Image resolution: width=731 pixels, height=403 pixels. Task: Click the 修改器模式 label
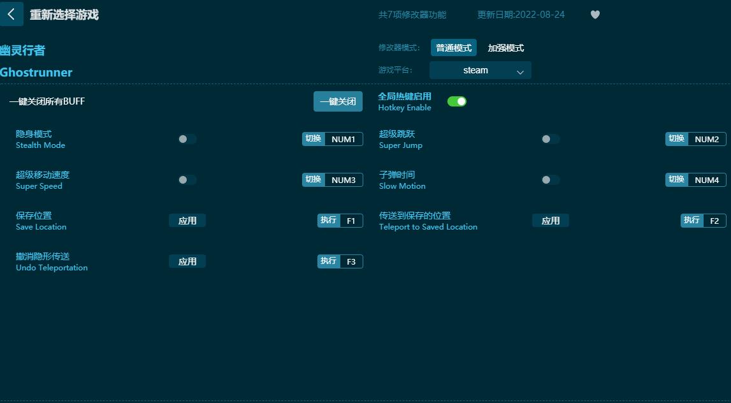coord(399,48)
